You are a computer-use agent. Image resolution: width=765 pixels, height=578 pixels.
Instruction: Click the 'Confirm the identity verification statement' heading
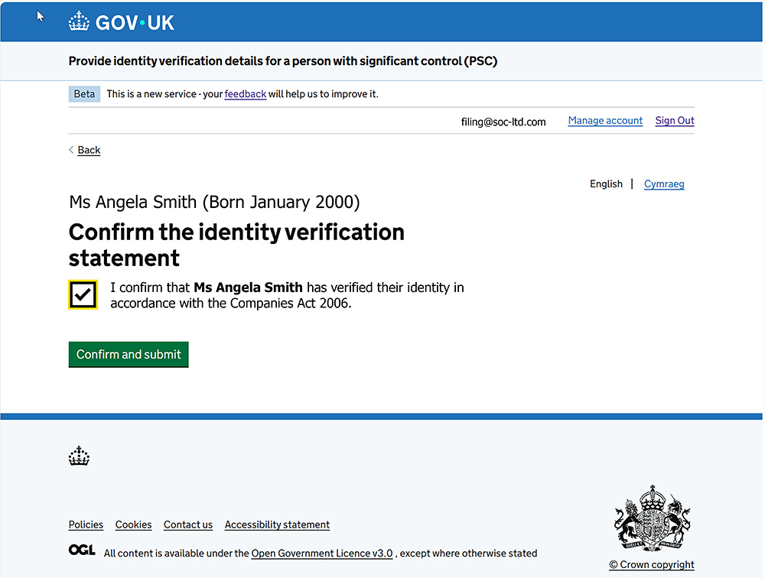(x=236, y=245)
